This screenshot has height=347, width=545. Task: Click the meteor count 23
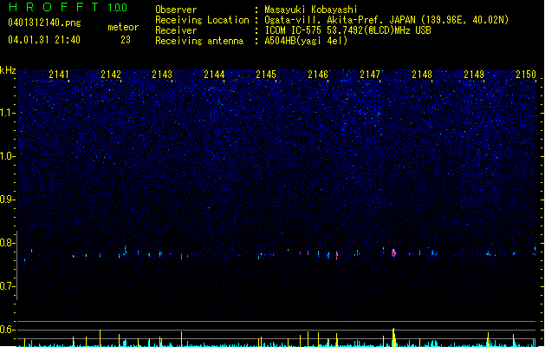[126, 40]
